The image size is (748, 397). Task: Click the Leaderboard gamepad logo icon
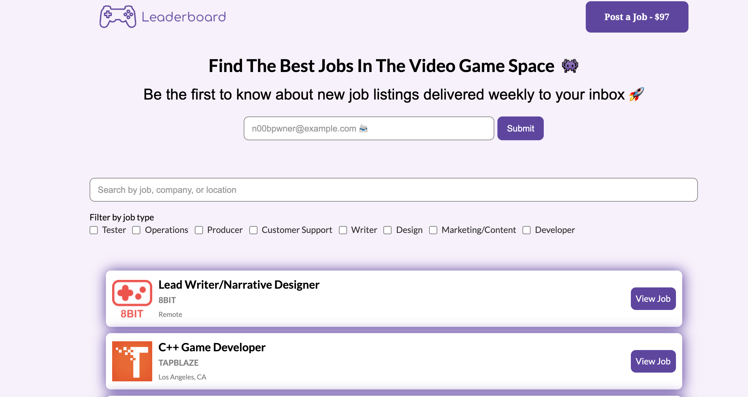pyautogui.click(x=118, y=17)
